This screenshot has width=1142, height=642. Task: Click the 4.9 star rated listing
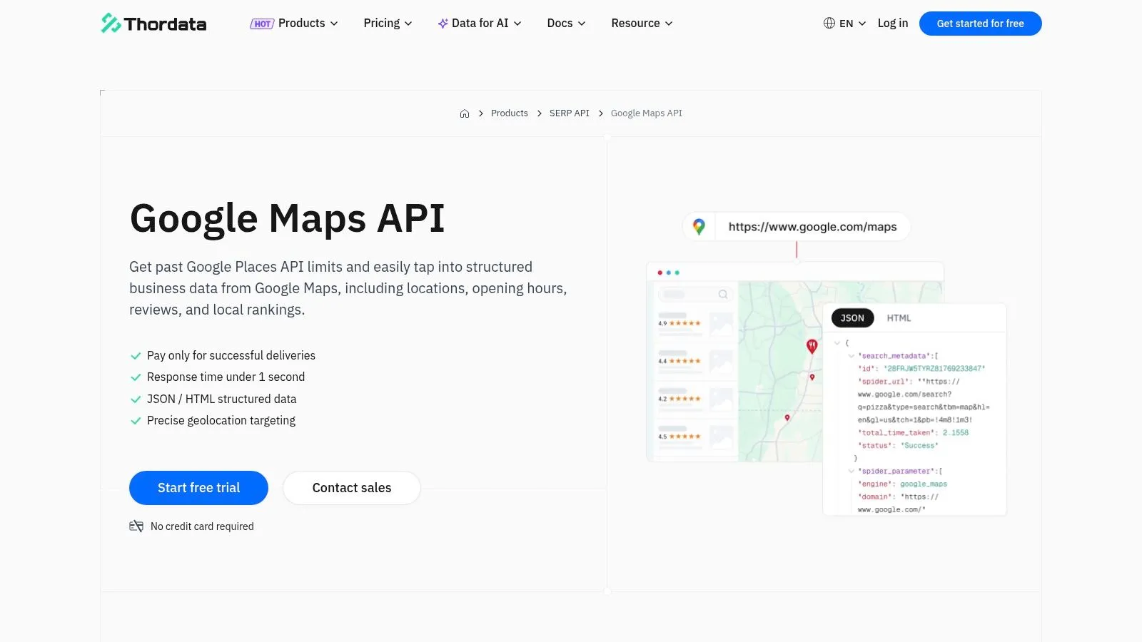[x=695, y=323]
